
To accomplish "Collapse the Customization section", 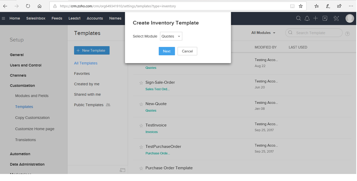I will click(23, 86).
